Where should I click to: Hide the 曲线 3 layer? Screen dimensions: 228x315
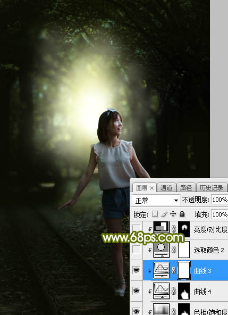136,270
